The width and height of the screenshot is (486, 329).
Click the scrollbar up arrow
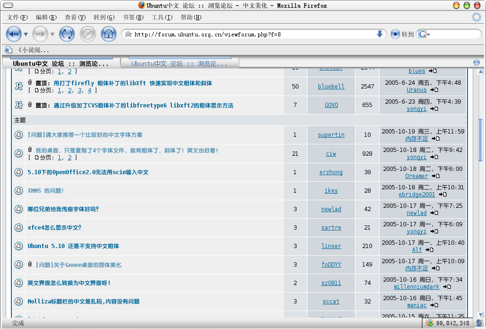[481, 72]
